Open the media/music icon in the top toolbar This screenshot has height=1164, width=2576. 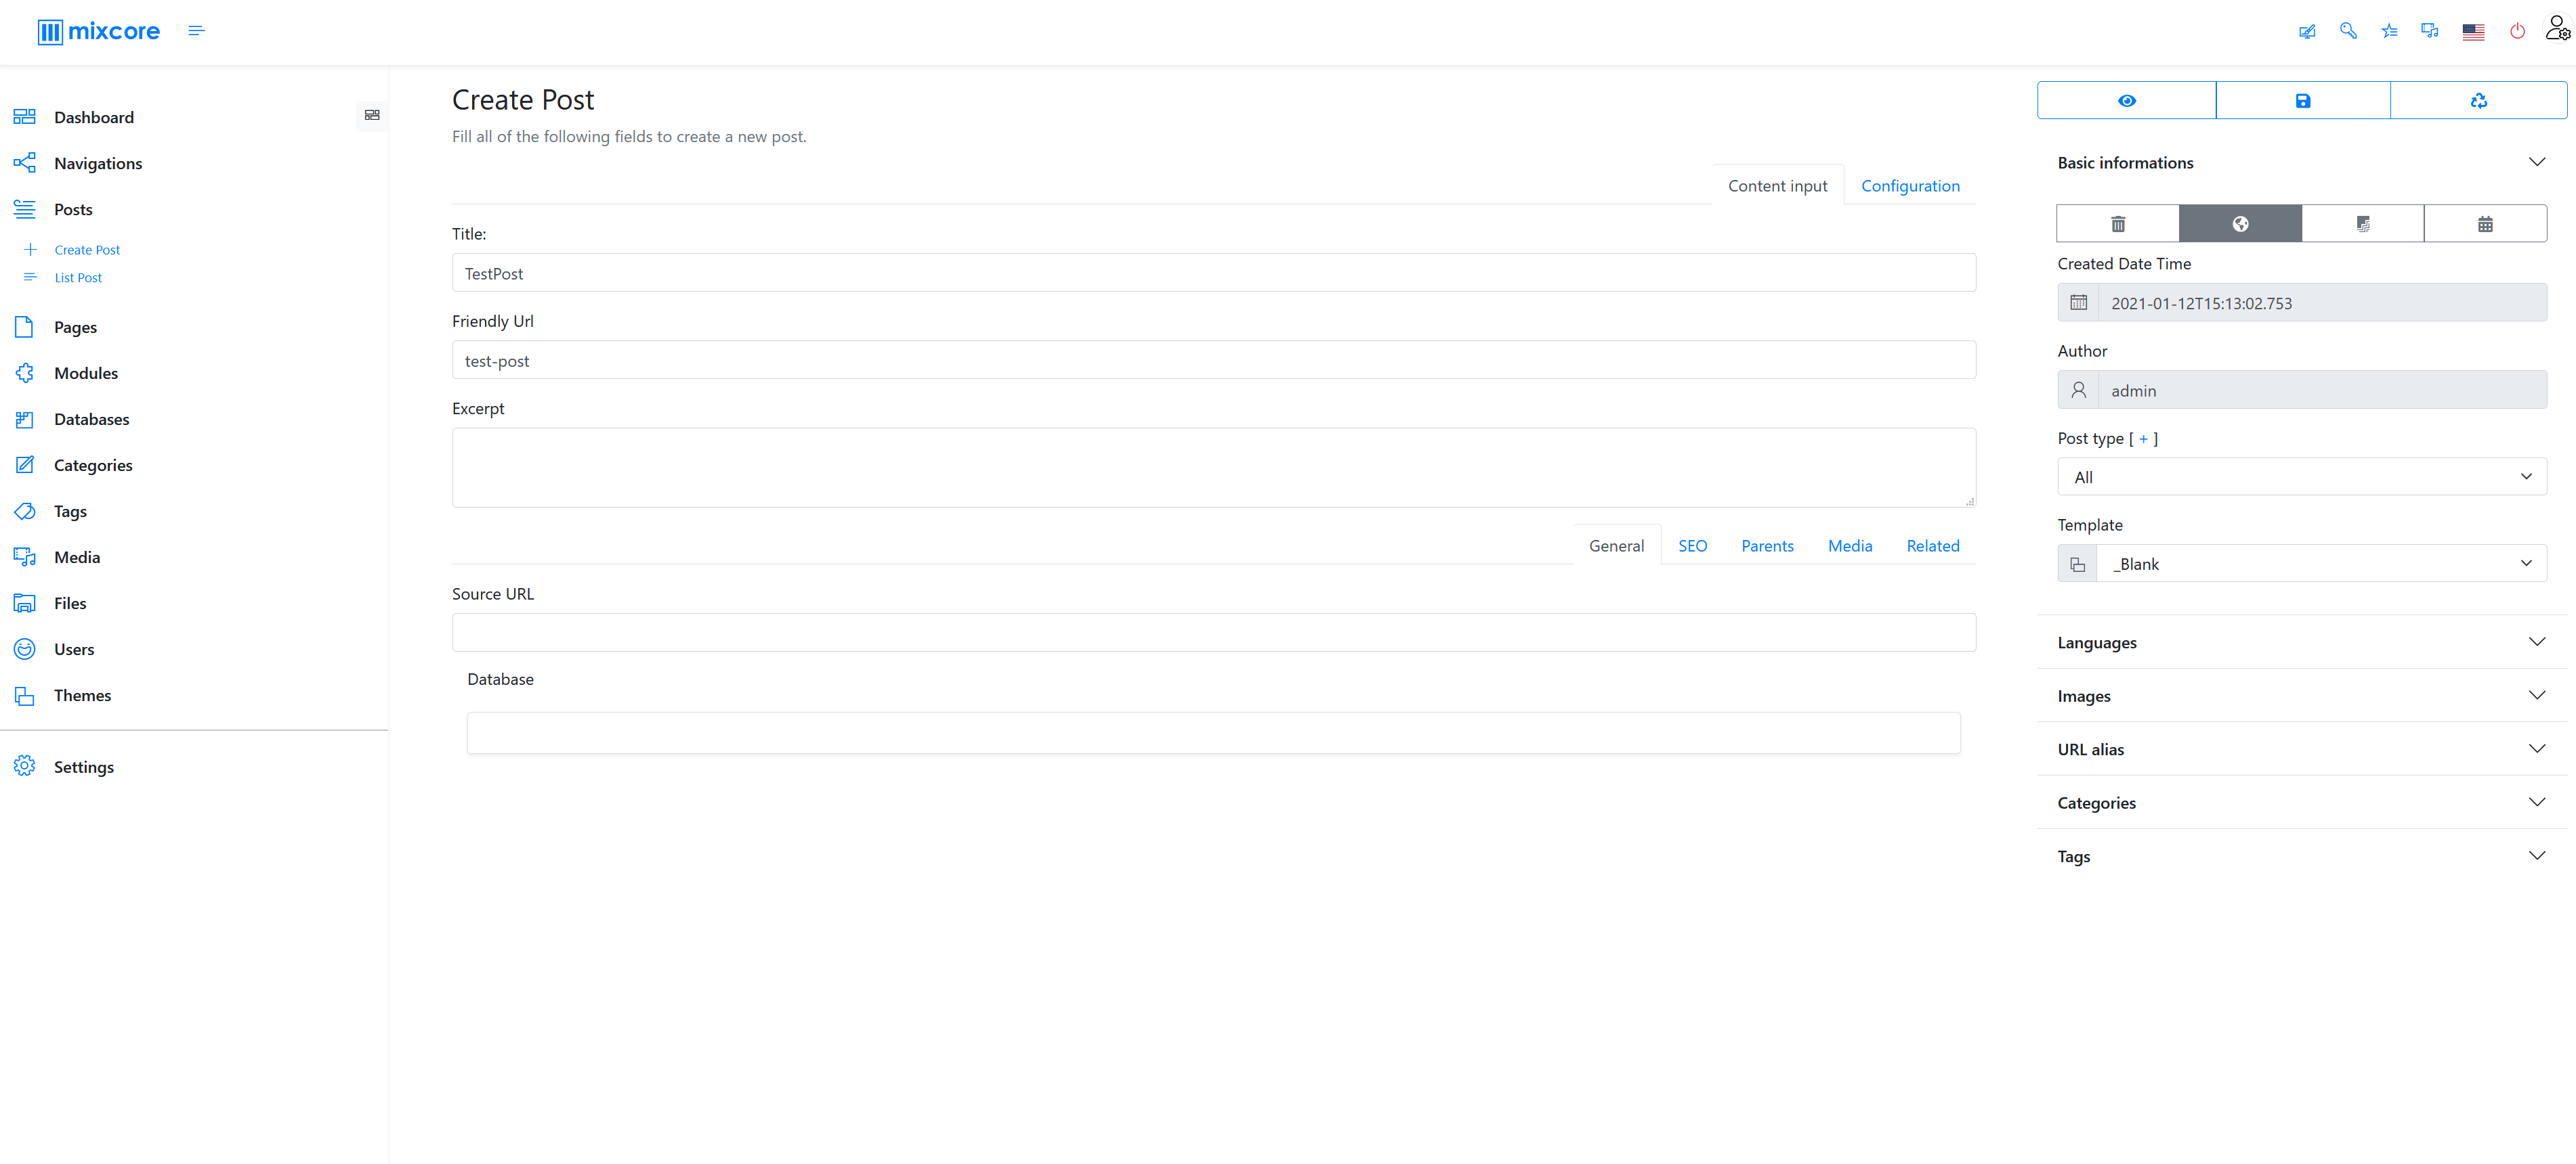2429,31
